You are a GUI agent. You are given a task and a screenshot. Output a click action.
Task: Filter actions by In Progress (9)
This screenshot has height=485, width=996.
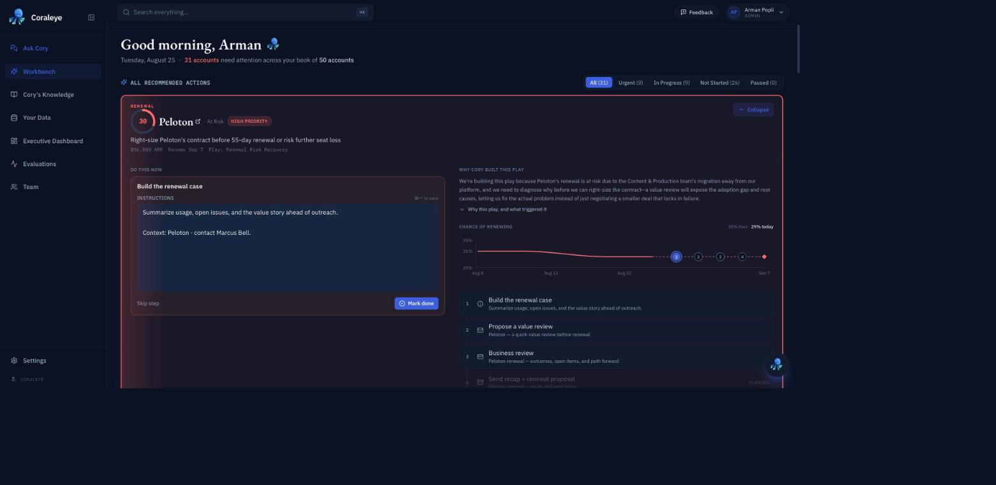click(x=671, y=83)
